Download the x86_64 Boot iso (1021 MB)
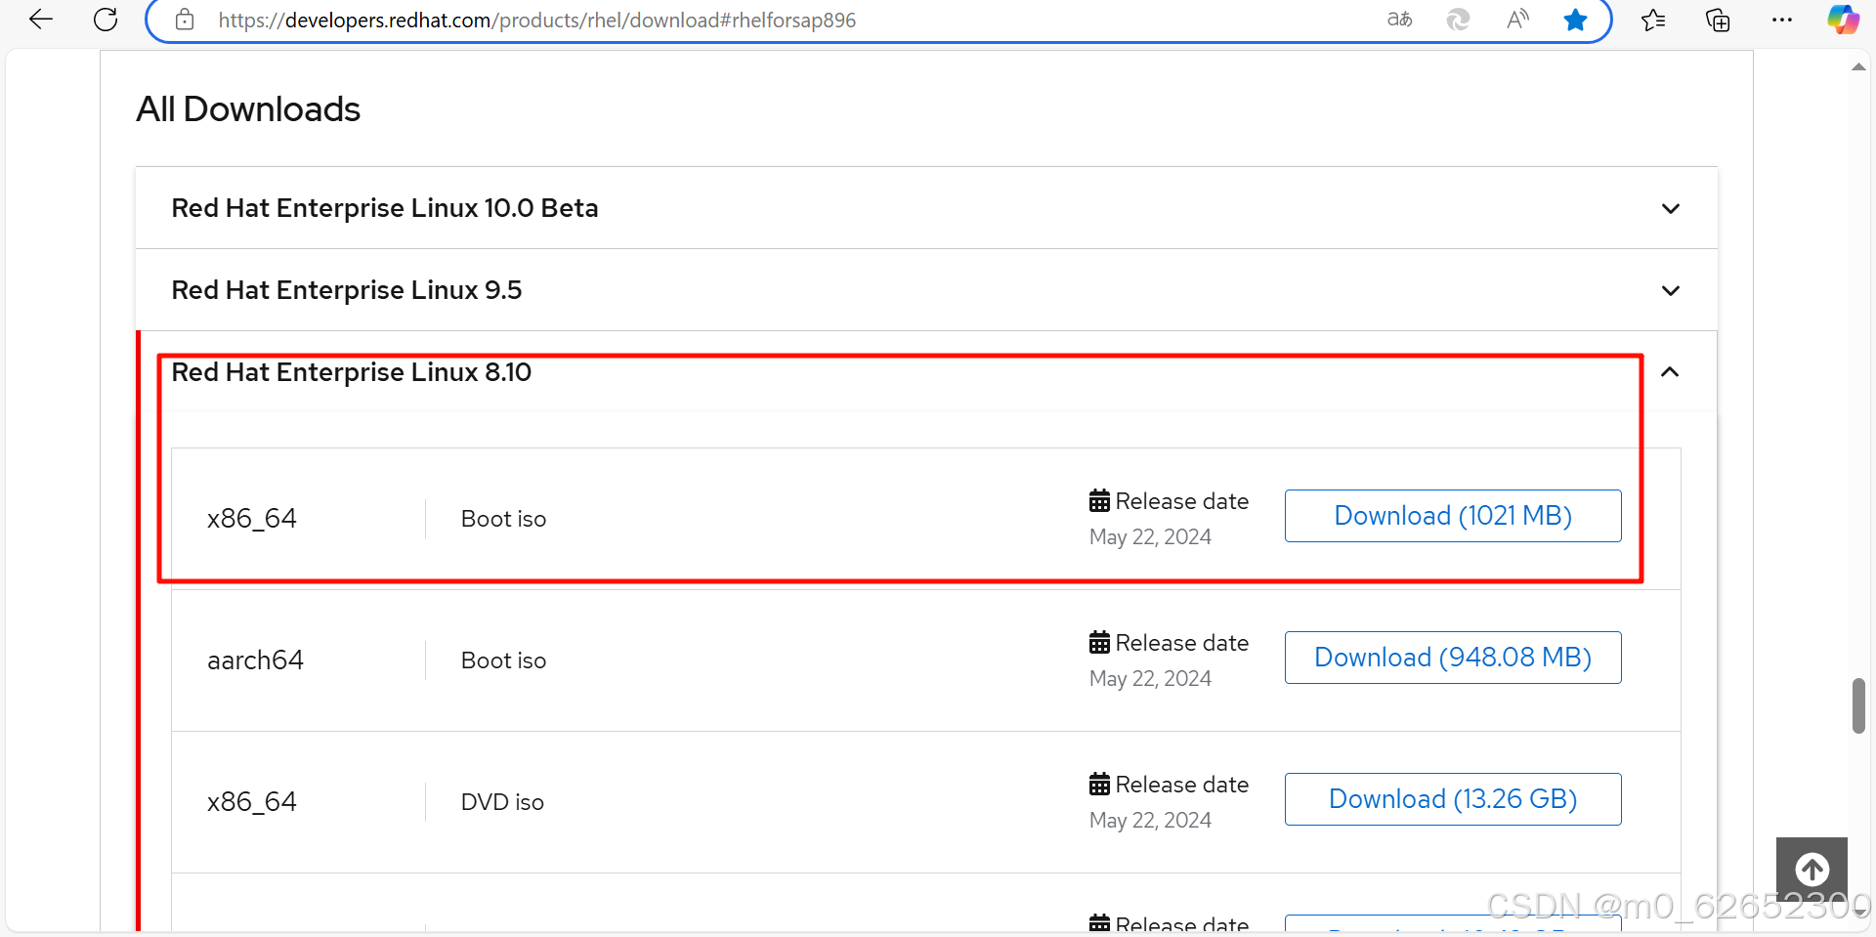Viewport: 1876px width, 937px height. (1453, 516)
